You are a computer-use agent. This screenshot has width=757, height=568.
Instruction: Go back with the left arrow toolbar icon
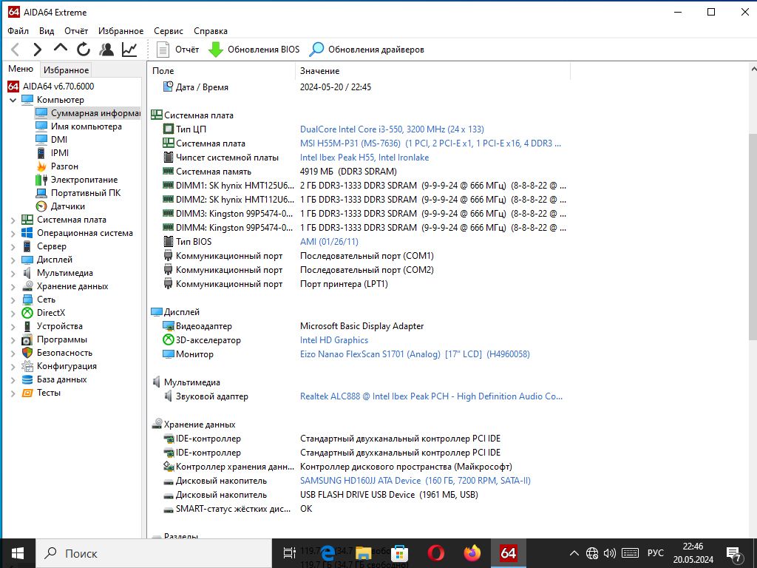[15, 50]
